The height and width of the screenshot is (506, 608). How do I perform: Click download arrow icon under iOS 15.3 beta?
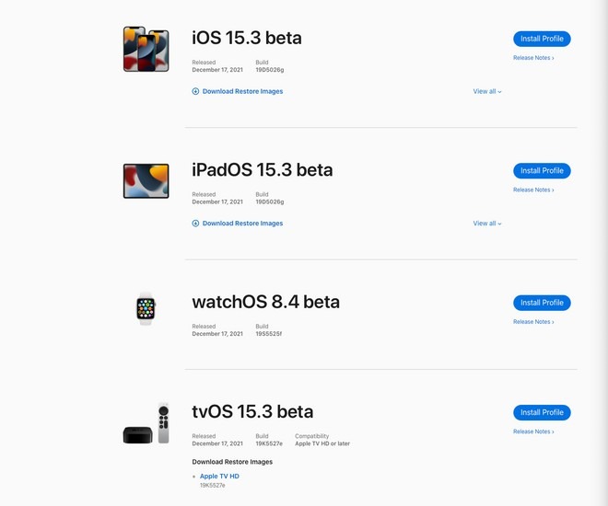[195, 91]
